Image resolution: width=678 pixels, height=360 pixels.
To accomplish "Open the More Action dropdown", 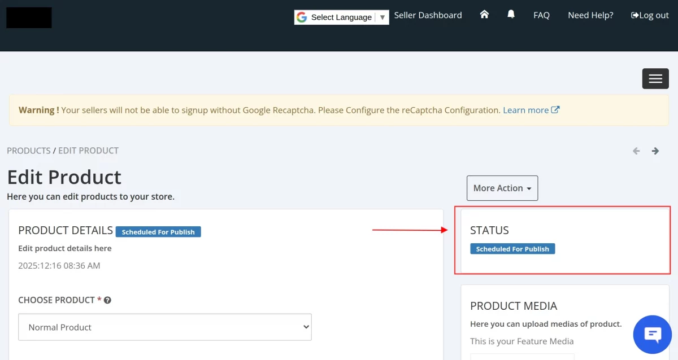I will pos(502,188).
